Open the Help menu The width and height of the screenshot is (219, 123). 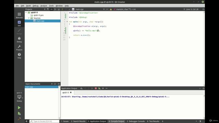point(67,6)
